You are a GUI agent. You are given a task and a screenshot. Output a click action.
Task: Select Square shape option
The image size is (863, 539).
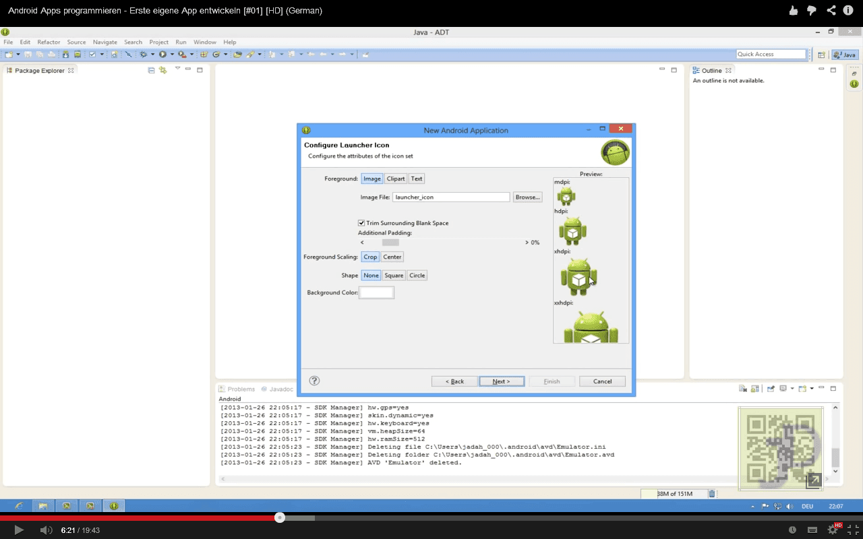[x=394, y=276]
